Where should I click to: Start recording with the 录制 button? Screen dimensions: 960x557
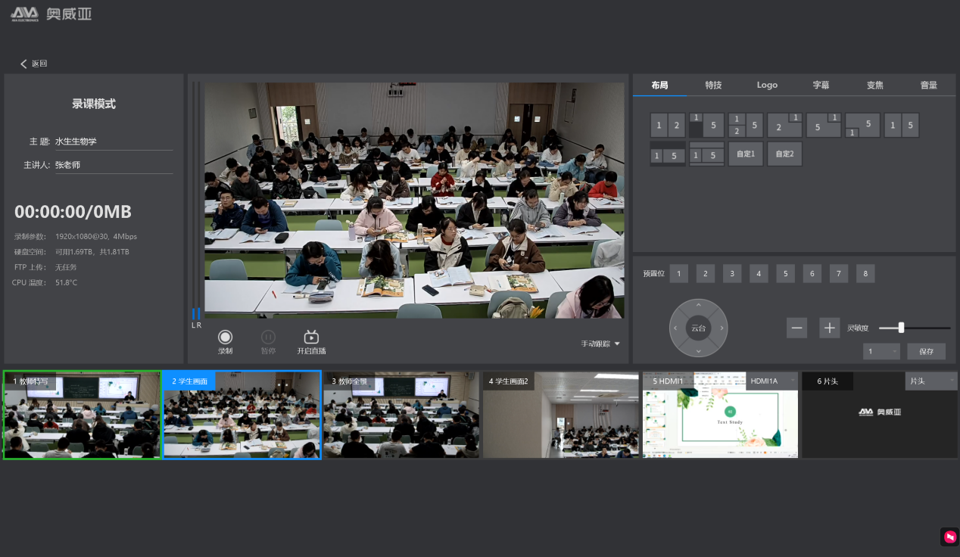pyautogui.click(x=225, y=338)
